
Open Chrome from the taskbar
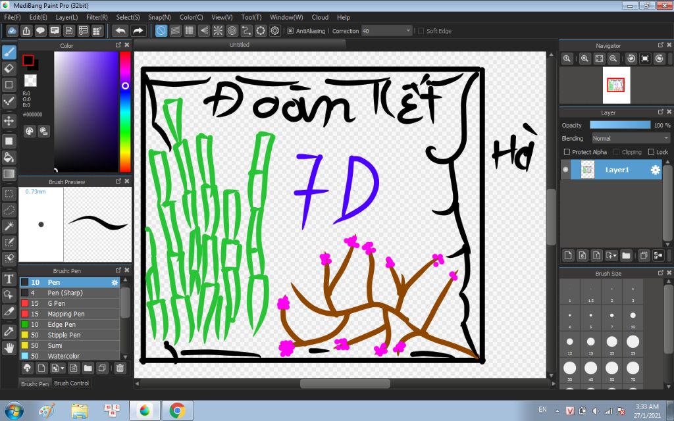coord(177,411)
